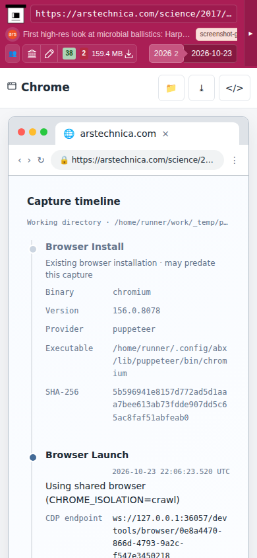The height and width of the screenshot is (558, 257).
Task: Click the archived URL field at top
Action: pos(134,14)
